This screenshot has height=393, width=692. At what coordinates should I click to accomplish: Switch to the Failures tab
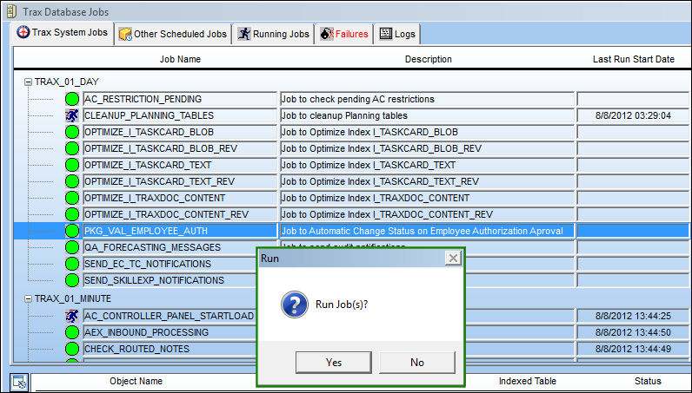pos(343,34)
